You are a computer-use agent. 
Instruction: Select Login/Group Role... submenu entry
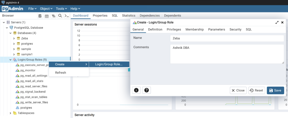click(109, 64)
